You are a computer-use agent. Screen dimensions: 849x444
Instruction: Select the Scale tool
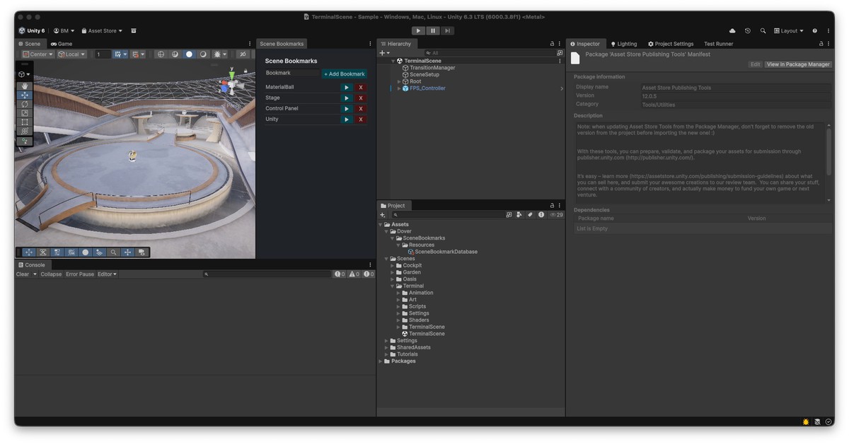click(25, 113)
